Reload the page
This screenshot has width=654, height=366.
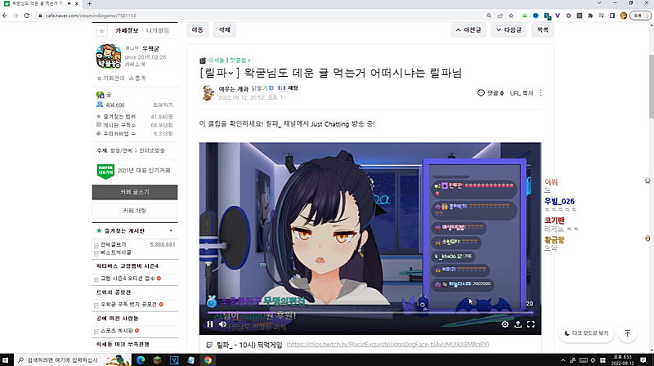pyautogui.click(x=27, y=16)
